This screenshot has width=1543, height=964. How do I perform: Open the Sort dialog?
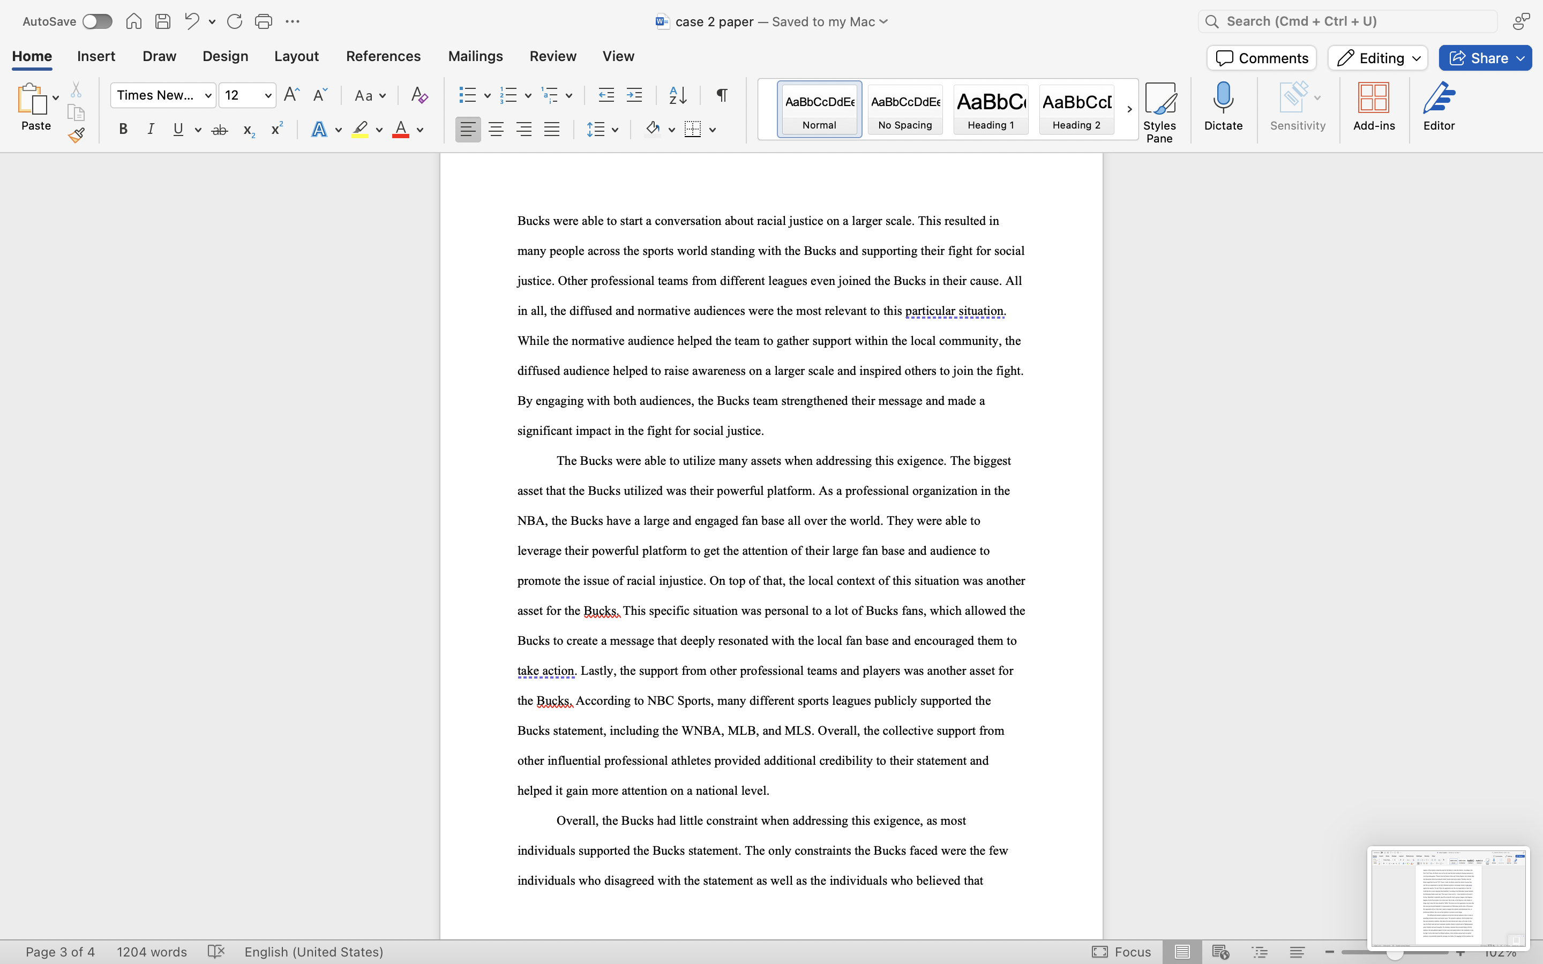[x=677, y=95]
